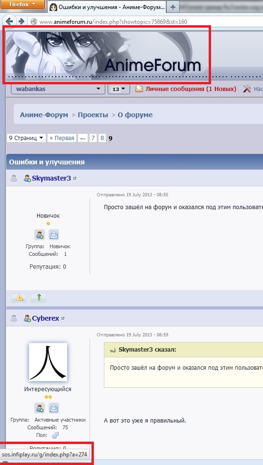
Task: Click Сообщений: 75 text
Action: (48, 427)
